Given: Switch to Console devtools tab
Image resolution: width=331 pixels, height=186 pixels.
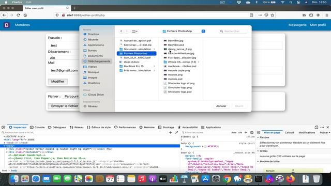Looking at the screenshot, I should (37, 128).
